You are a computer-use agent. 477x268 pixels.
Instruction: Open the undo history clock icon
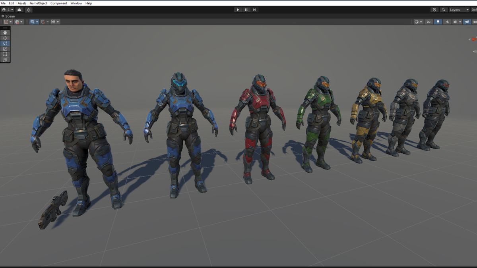click(x=434, y=10)
